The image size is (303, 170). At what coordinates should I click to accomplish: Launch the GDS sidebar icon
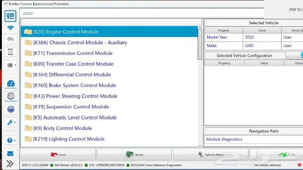tap(11, 96)
